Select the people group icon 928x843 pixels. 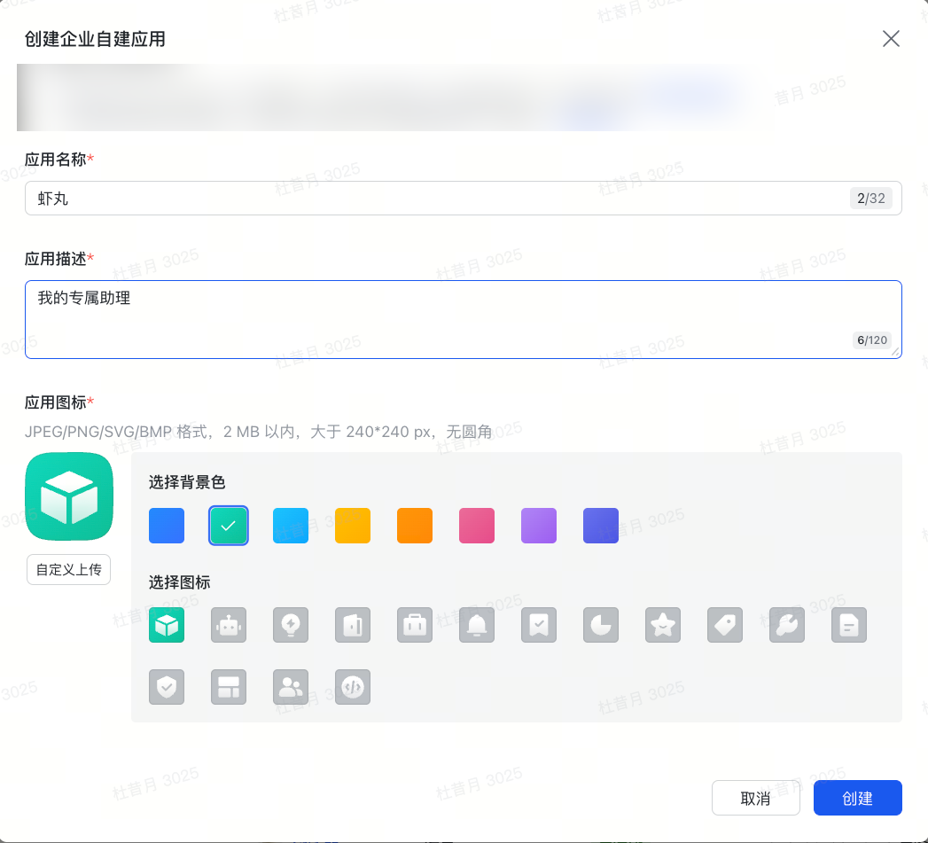(291, 687)
